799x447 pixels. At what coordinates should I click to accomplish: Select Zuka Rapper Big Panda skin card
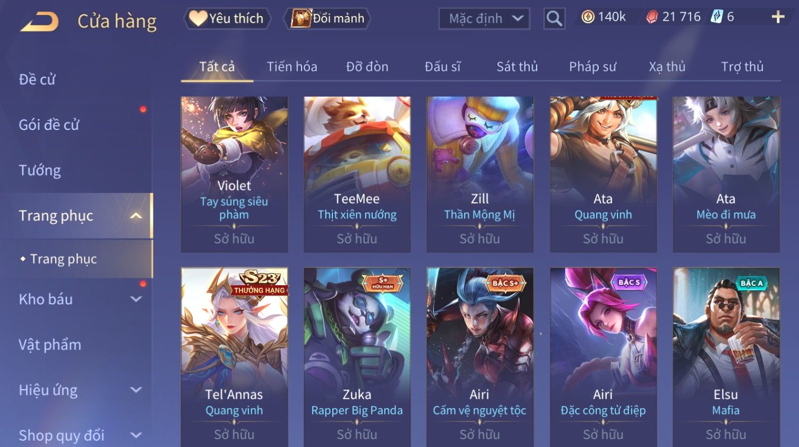357,357
